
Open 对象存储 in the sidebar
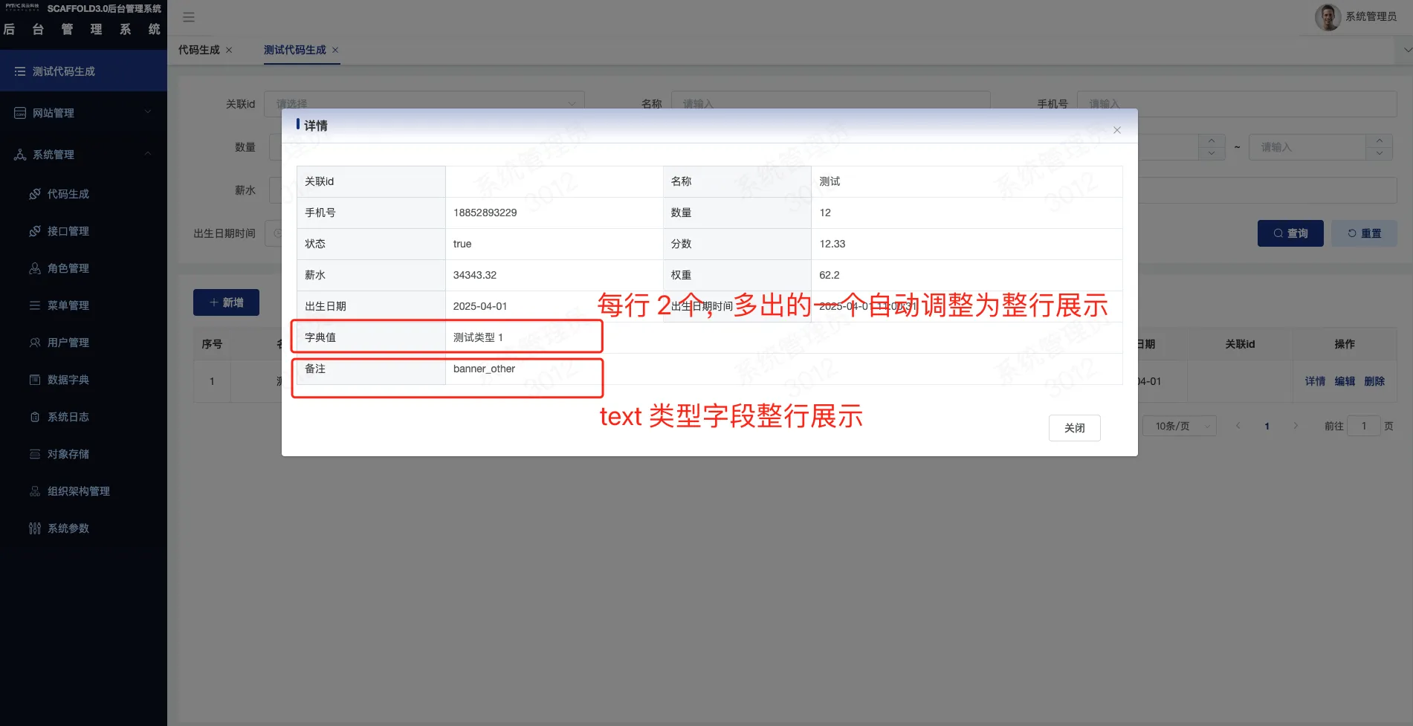point(83,454)
